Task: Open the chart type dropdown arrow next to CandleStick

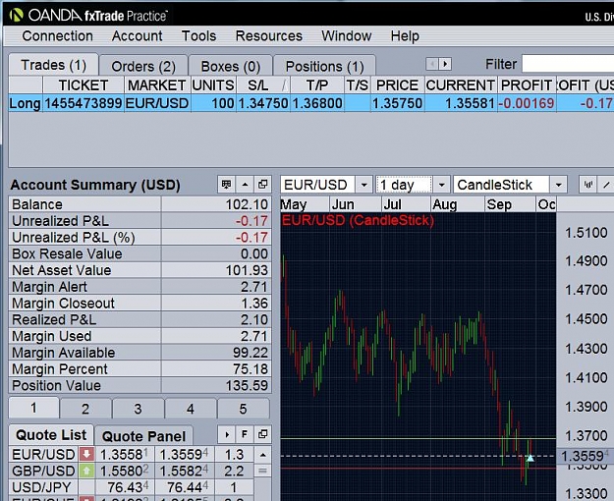Action: coord(558,185)
